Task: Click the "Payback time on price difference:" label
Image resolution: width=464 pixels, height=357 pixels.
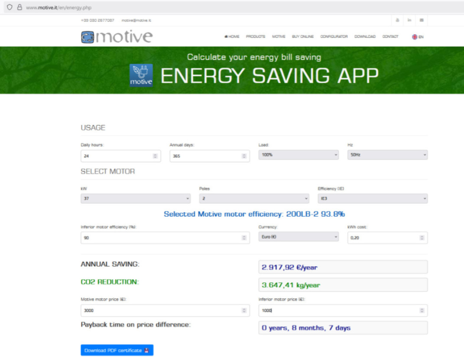Action: coord(136,324)
